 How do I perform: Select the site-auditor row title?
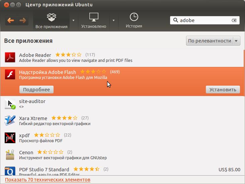(32, 101)
